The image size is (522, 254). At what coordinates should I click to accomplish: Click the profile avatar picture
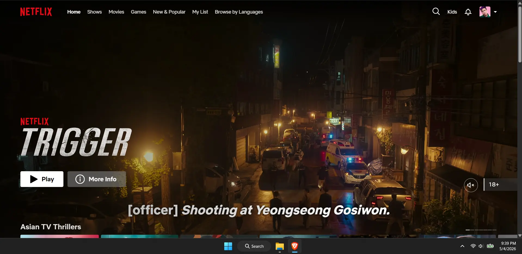tap(485, 12)
